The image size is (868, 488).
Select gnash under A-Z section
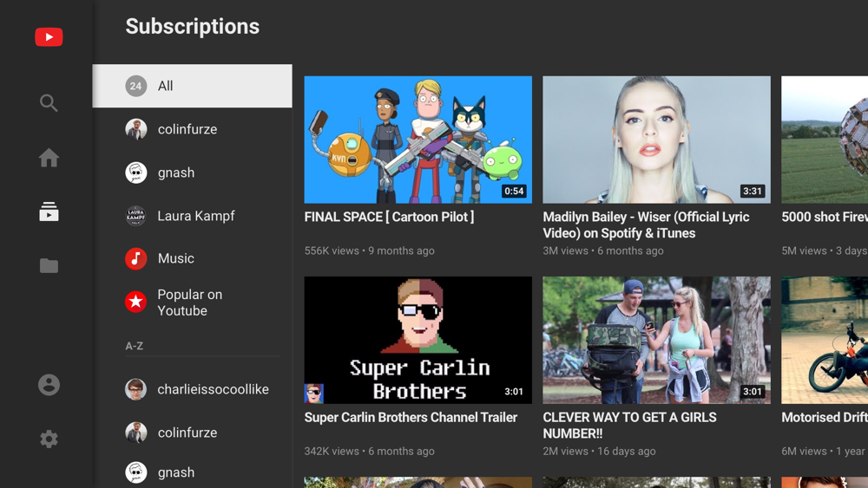click(192, 472)
